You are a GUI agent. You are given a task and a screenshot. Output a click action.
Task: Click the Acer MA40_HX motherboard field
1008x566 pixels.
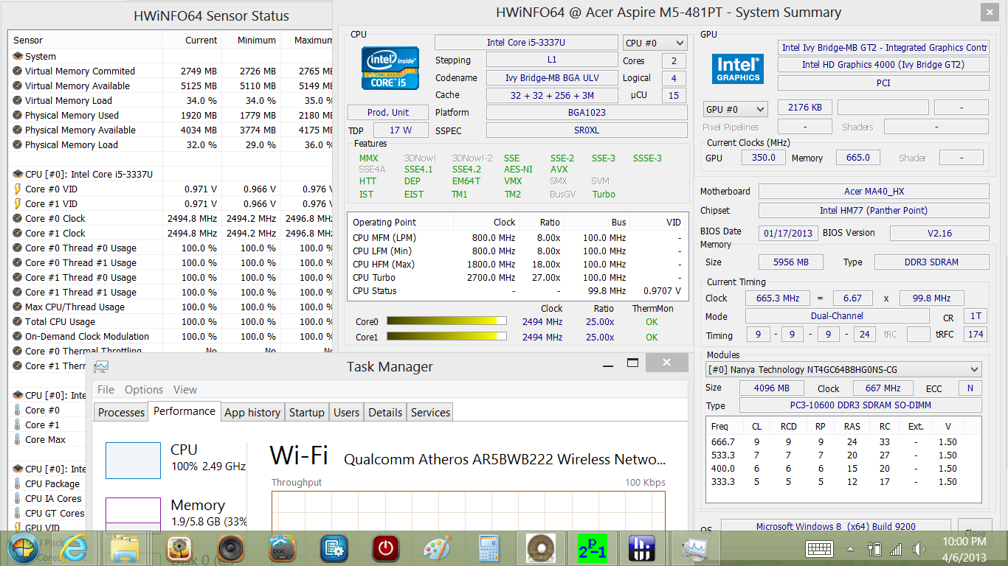[x=874, y=192]
